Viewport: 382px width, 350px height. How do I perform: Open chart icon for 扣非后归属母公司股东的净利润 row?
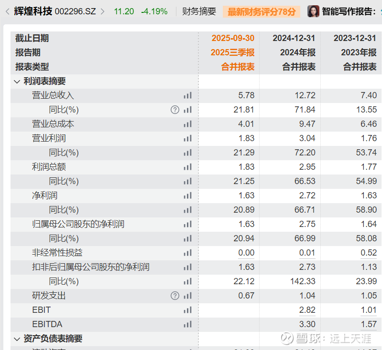click(187, 267)
